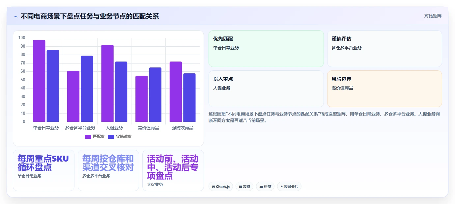Click the 多仓多平台业务 x-axis label
This screenshot has height=204, width=455.
(80, 128)
